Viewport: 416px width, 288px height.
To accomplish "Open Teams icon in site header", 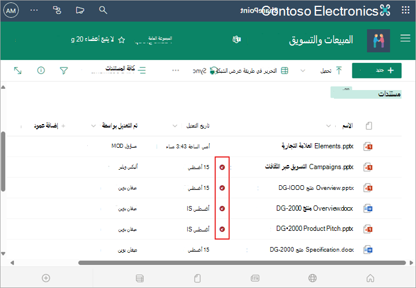I will pyautogui.click(x=236, y=39).
